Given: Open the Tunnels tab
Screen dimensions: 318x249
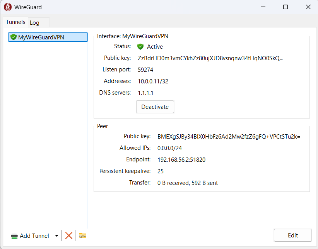Looking at the screenshot, I should [15, 22].
